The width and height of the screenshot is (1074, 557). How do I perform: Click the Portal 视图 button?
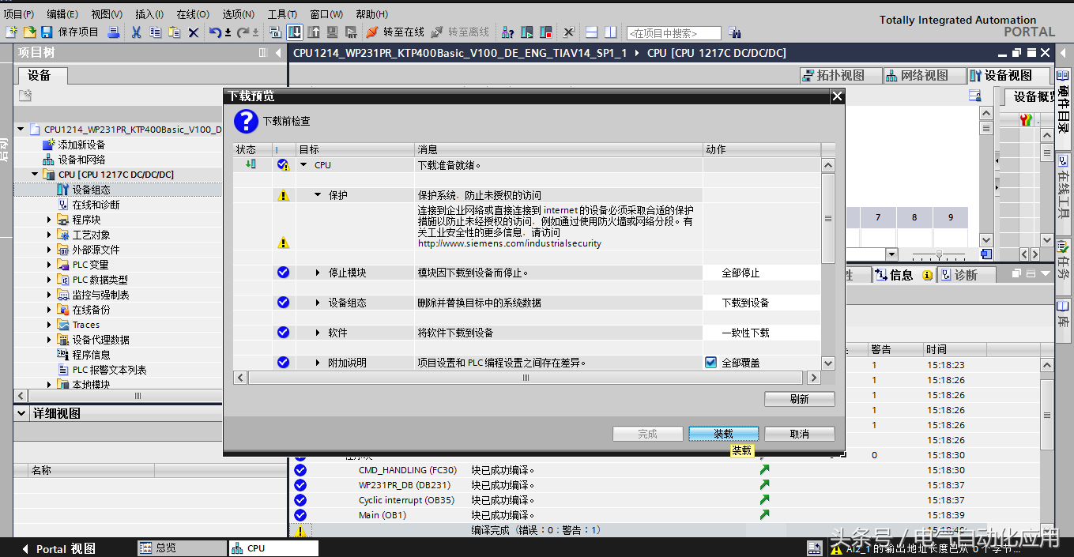coord(58,548)
